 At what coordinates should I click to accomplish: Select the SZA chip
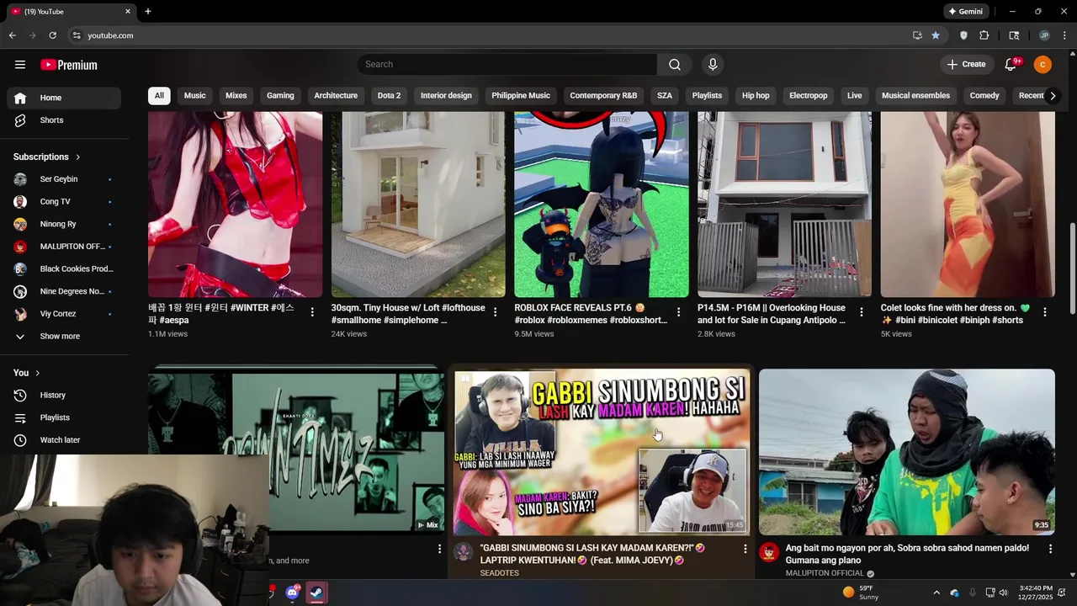coord(665,96)
